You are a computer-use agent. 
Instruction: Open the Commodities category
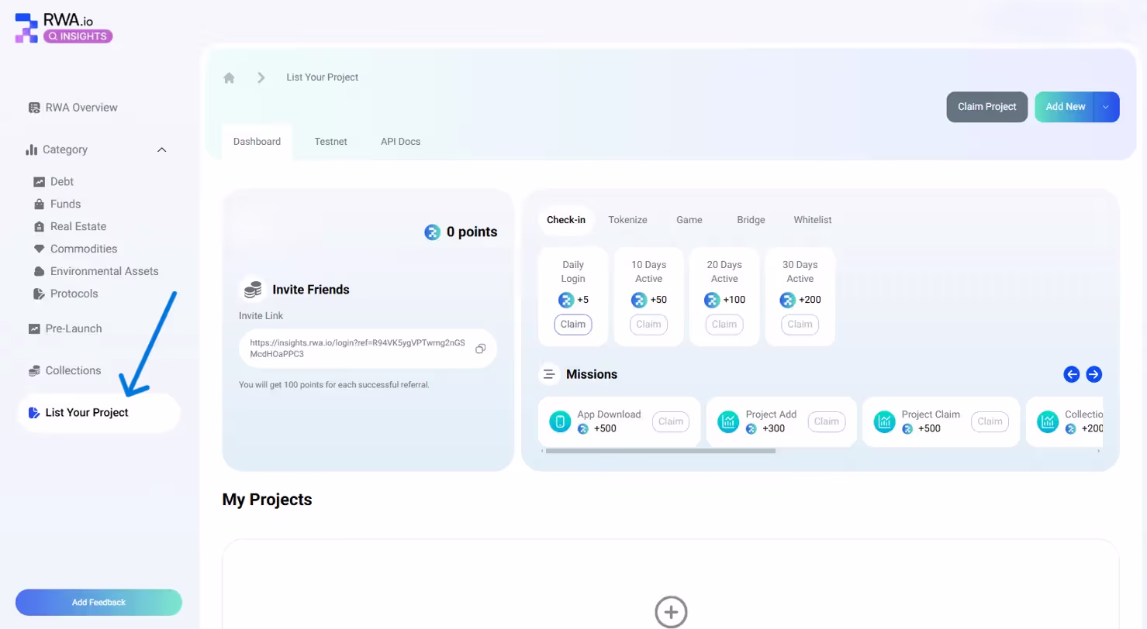(84, 249)
